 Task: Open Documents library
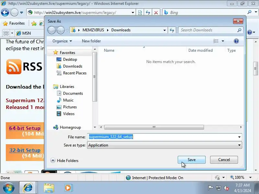73,93
